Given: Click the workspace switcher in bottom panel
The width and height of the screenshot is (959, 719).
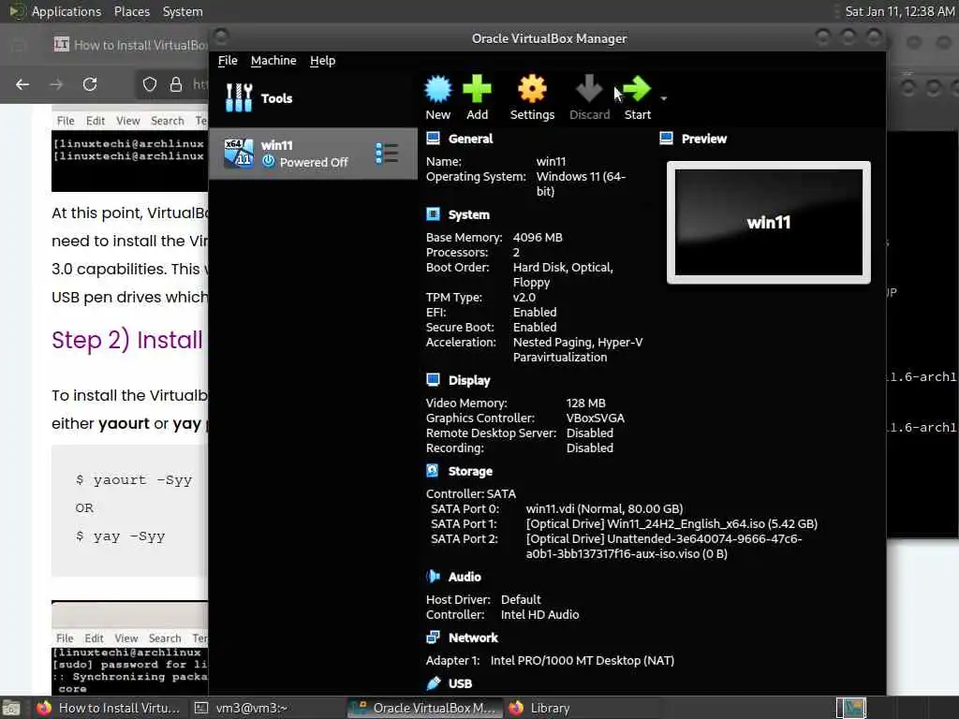Looking at the screenshot, I should (x=850, y=708).
